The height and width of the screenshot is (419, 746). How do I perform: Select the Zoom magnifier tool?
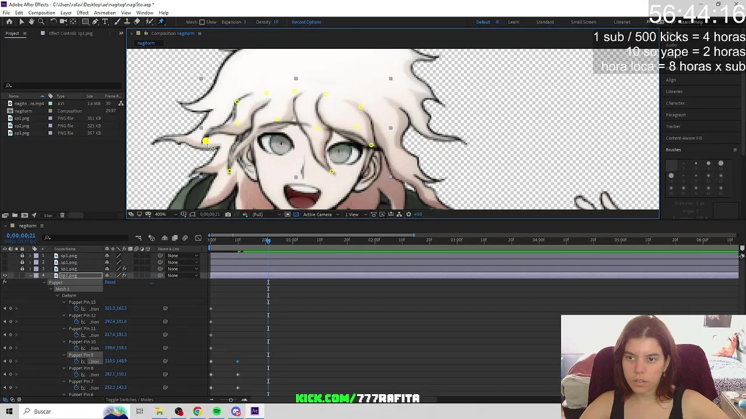point(41,22)
